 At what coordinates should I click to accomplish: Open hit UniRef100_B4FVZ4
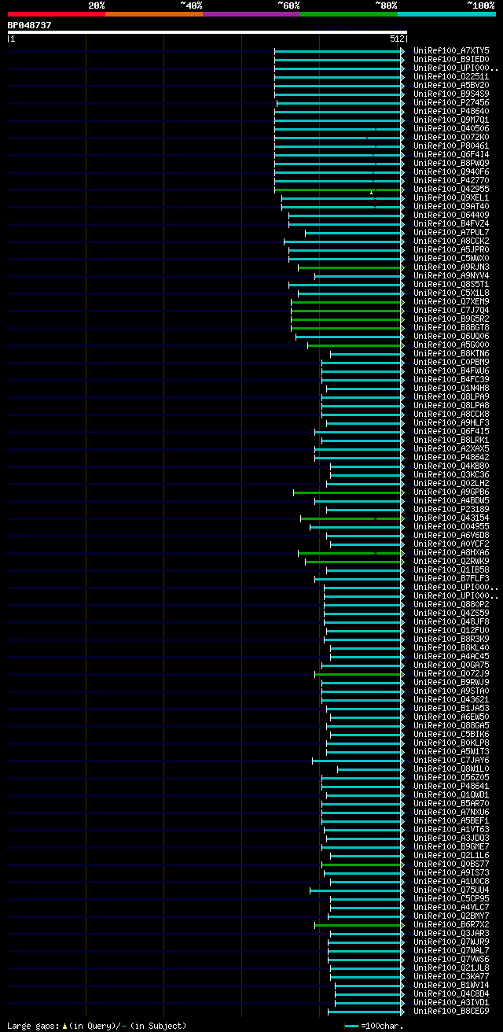[451, 223]
